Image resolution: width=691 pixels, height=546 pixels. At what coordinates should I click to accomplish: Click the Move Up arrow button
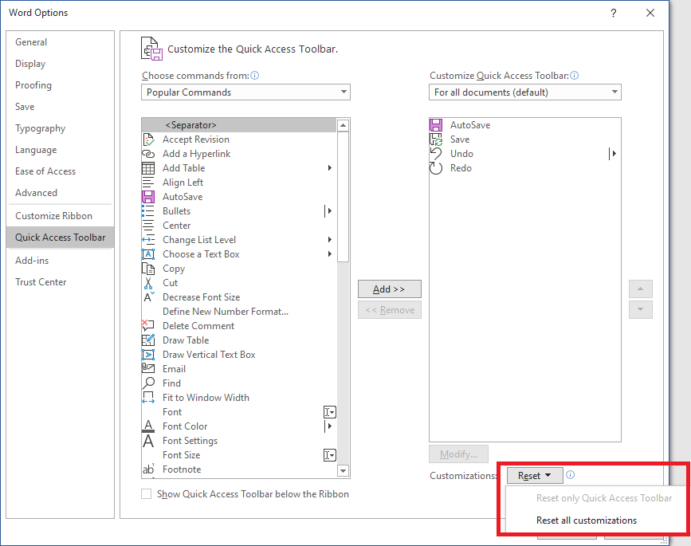(x=640, y=289)
